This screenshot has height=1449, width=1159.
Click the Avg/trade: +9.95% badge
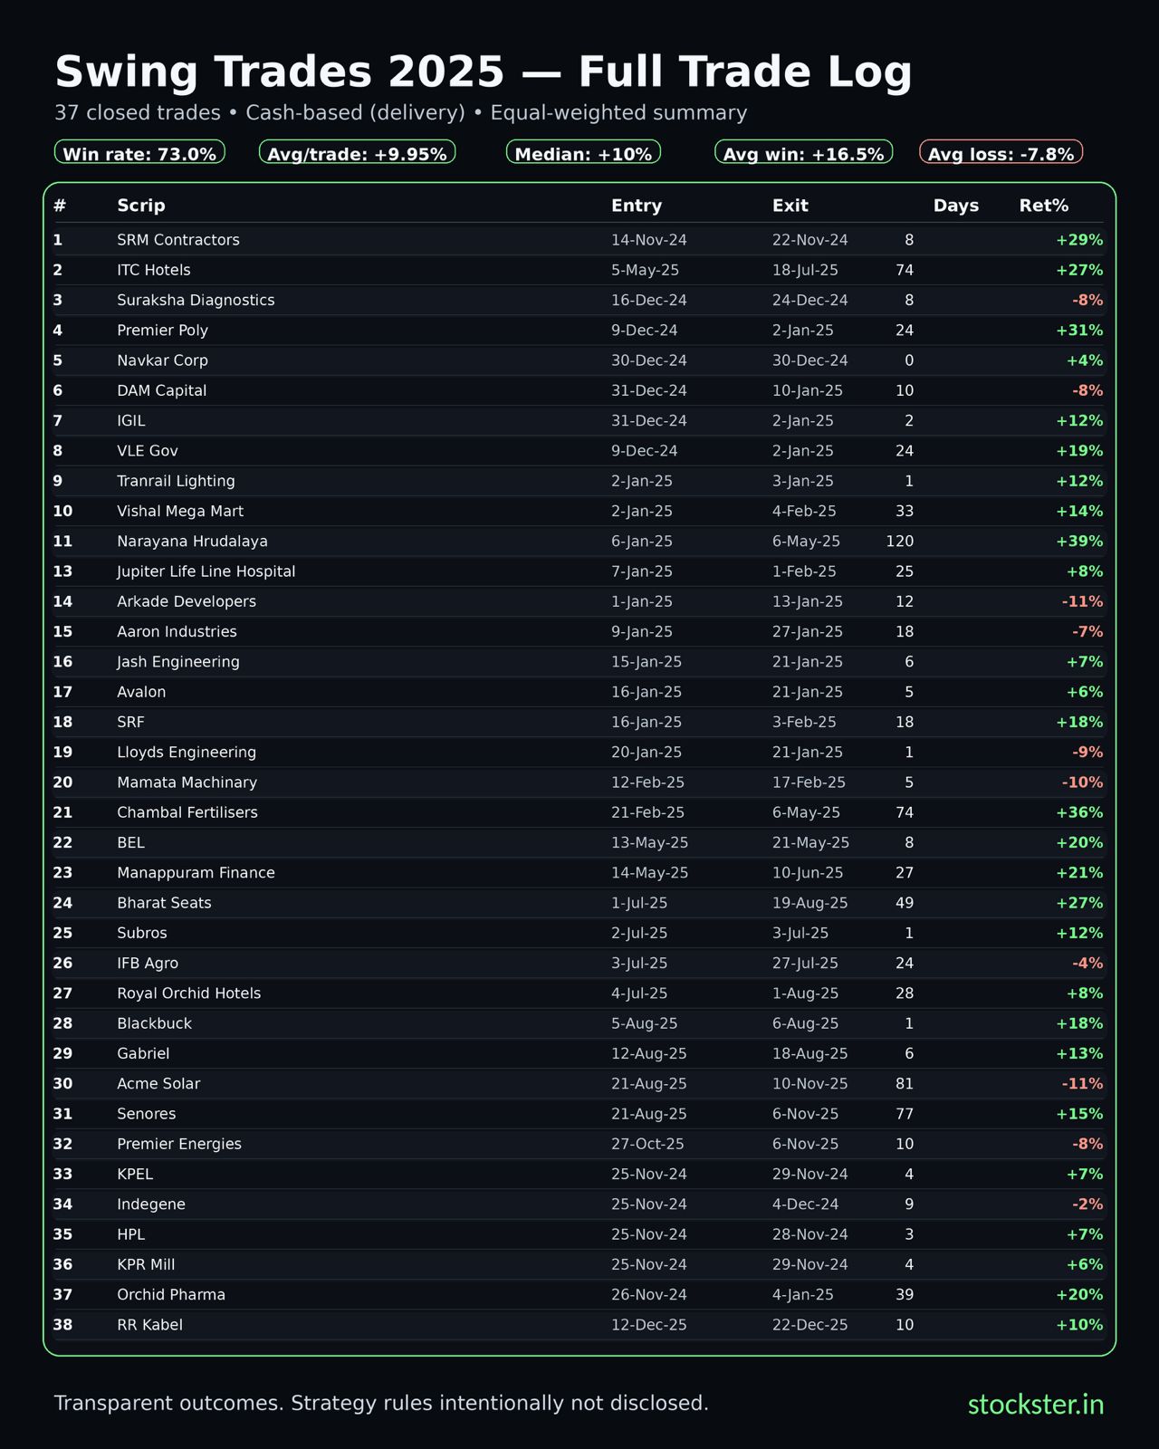click(x=357, y=153)
